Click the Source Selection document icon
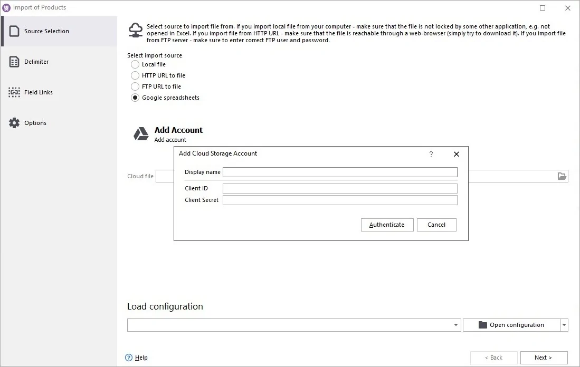This screenshot has height=367, width=580. pyautogui.click(x=14, y=31)
